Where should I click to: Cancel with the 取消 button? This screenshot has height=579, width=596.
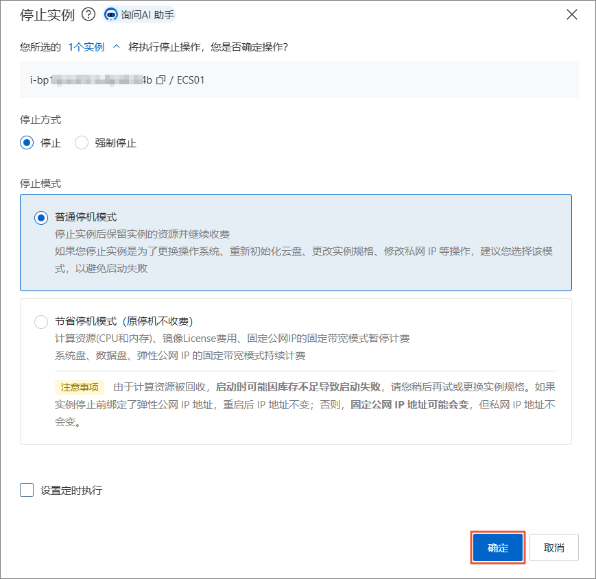click(553, 547)
